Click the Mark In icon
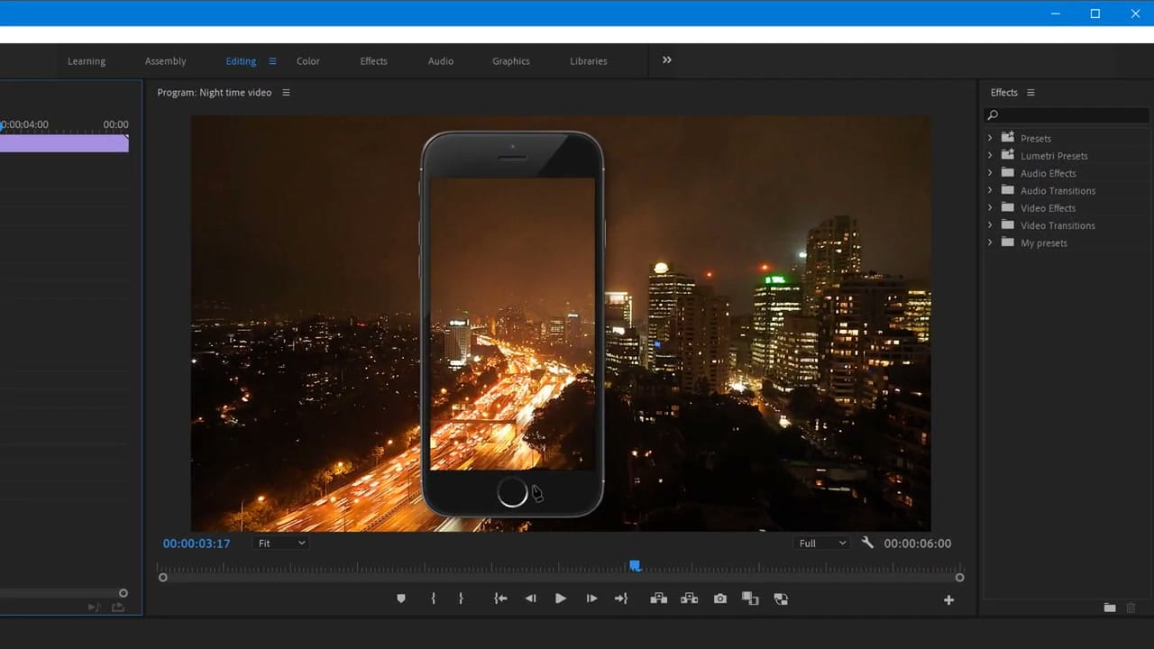This screenshot has width=1154, height=649. 433,598
